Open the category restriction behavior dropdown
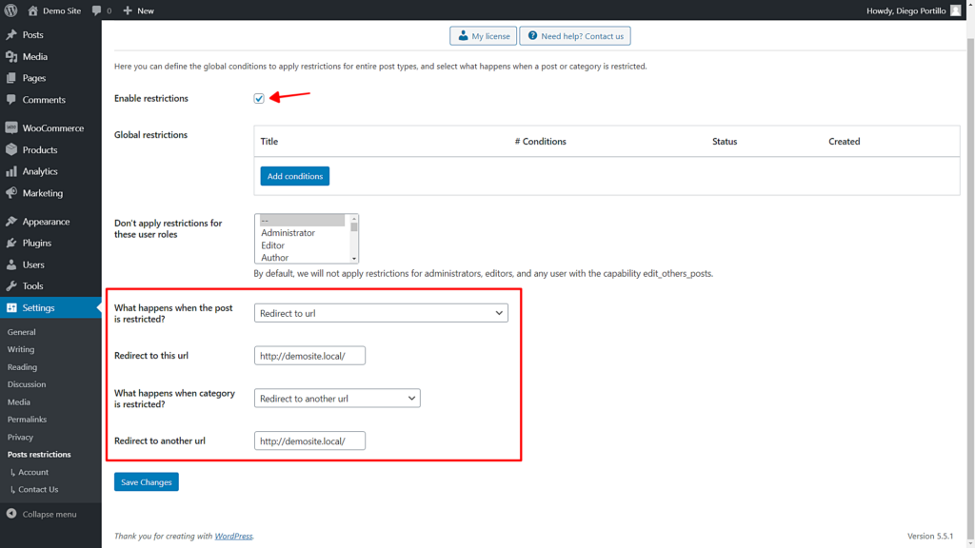This screenshot has width=975, height=548. (x=337, y=398)
